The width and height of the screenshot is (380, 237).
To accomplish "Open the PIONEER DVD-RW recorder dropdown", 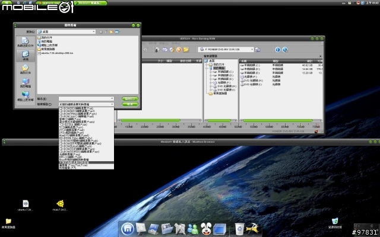I will coord(226,49).
